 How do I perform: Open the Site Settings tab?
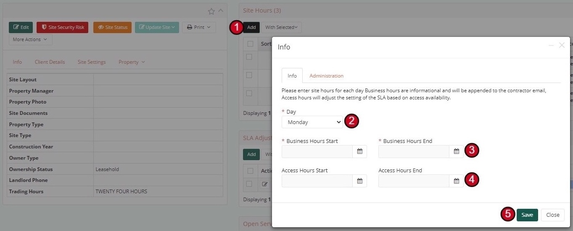[92, 62]
